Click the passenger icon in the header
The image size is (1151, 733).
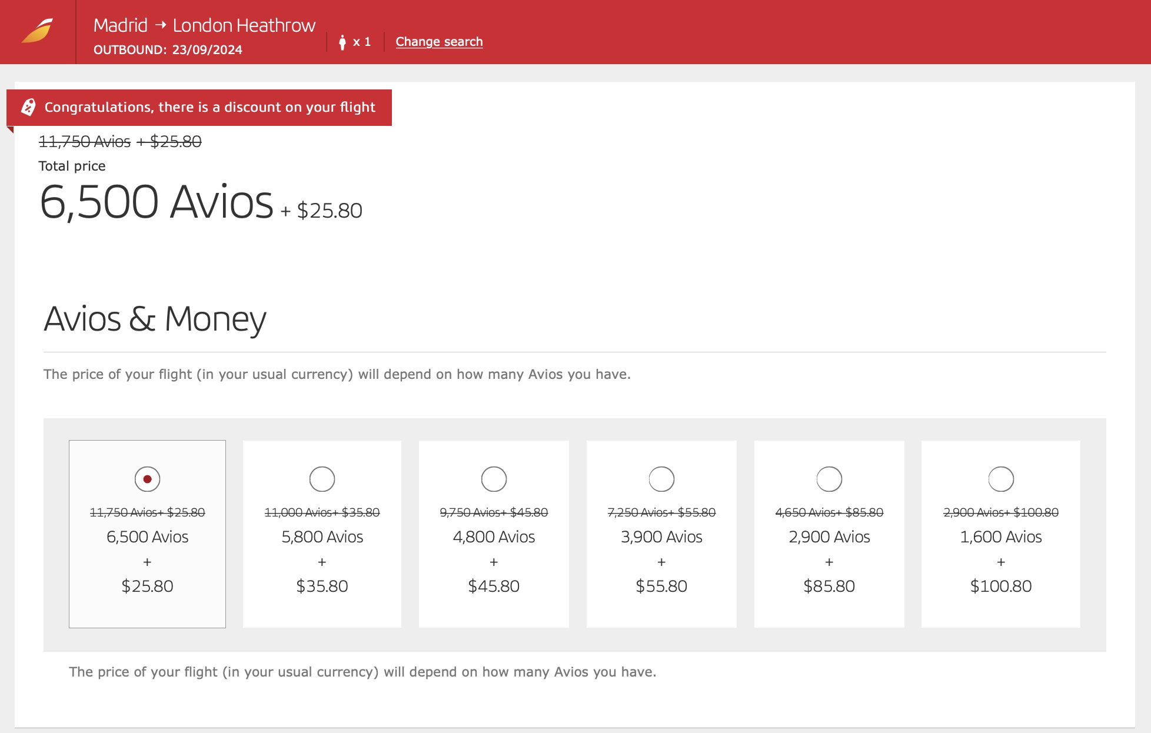click(x=342, y=42)
